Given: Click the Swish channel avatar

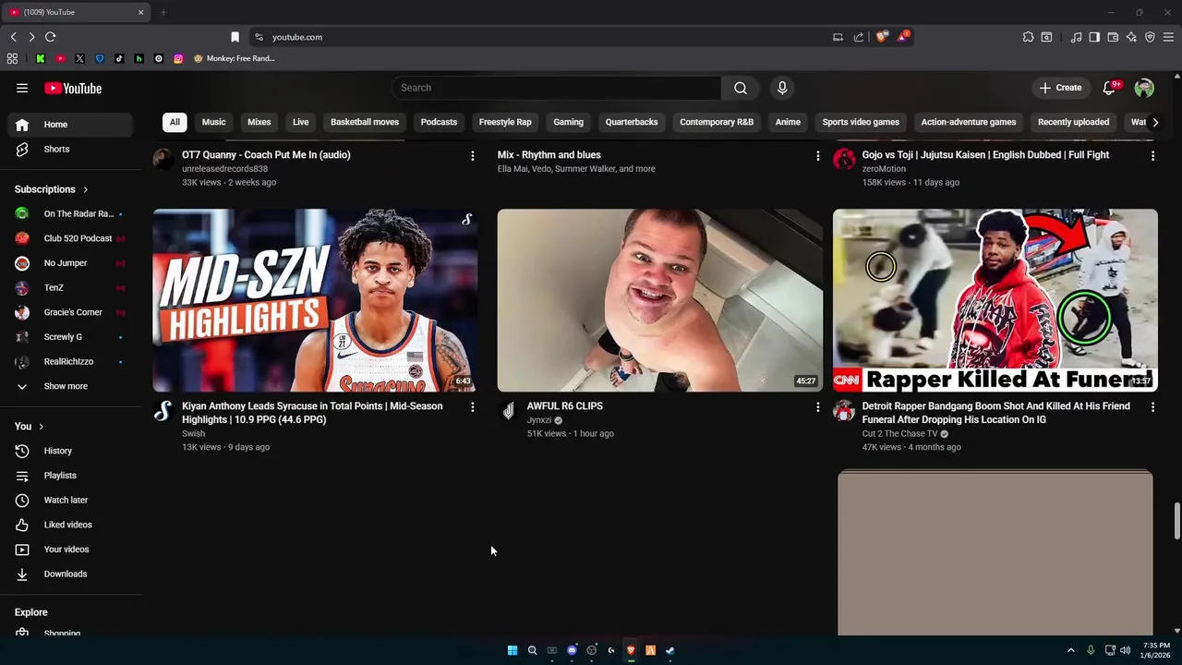Looking at the screenshot, I should click(163, 411).
